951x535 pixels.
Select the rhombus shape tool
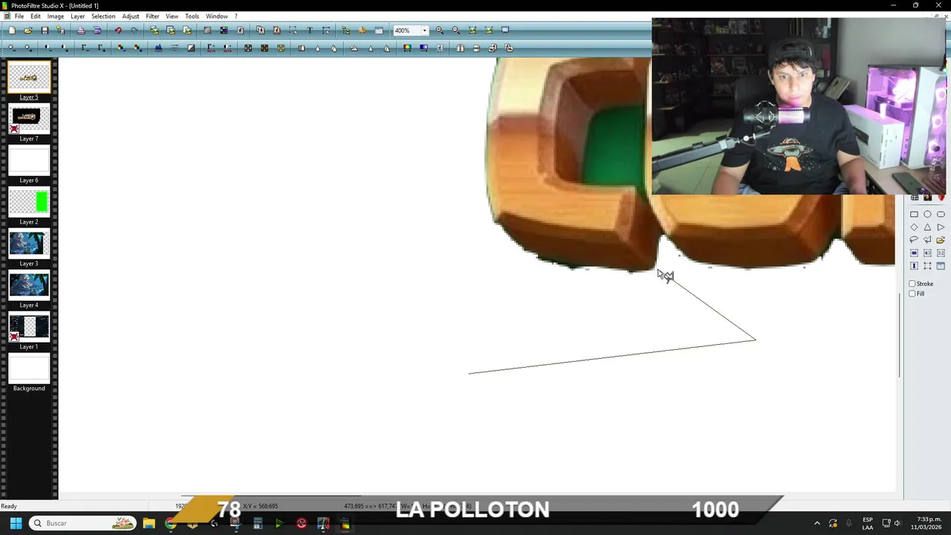coord(914,227)
